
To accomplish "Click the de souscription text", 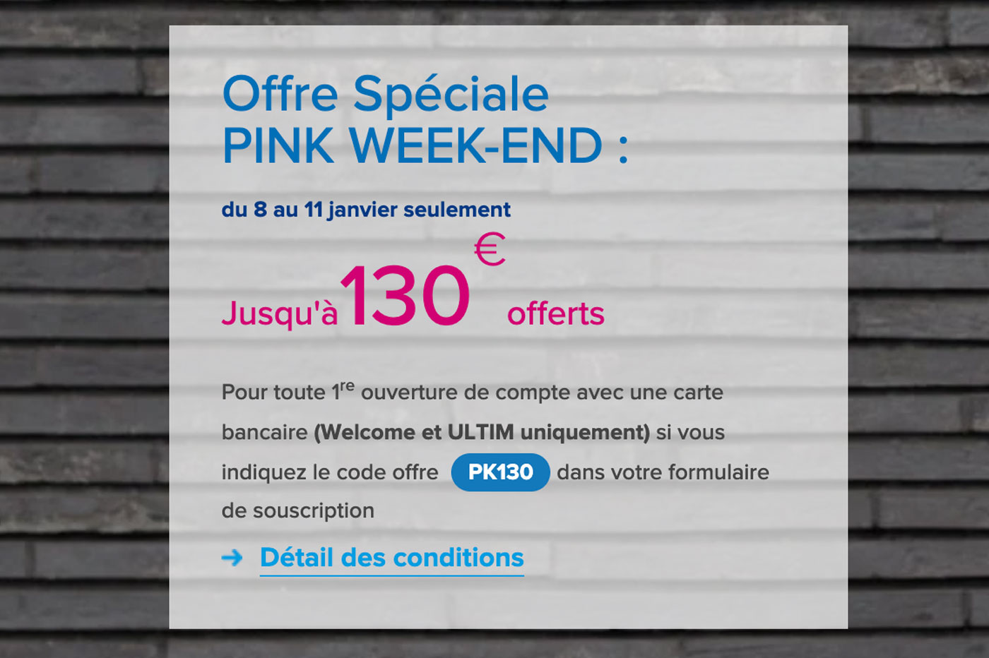I will pos(297,510).
